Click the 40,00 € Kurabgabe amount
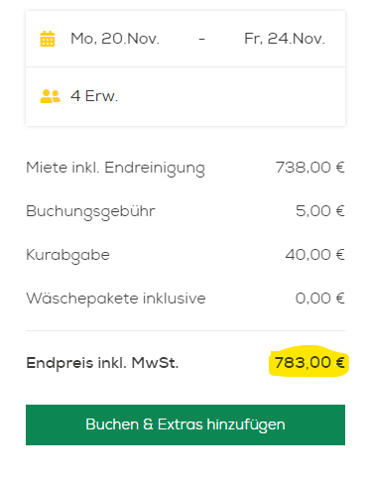The image size is (372, 482). tap(315, 255)
